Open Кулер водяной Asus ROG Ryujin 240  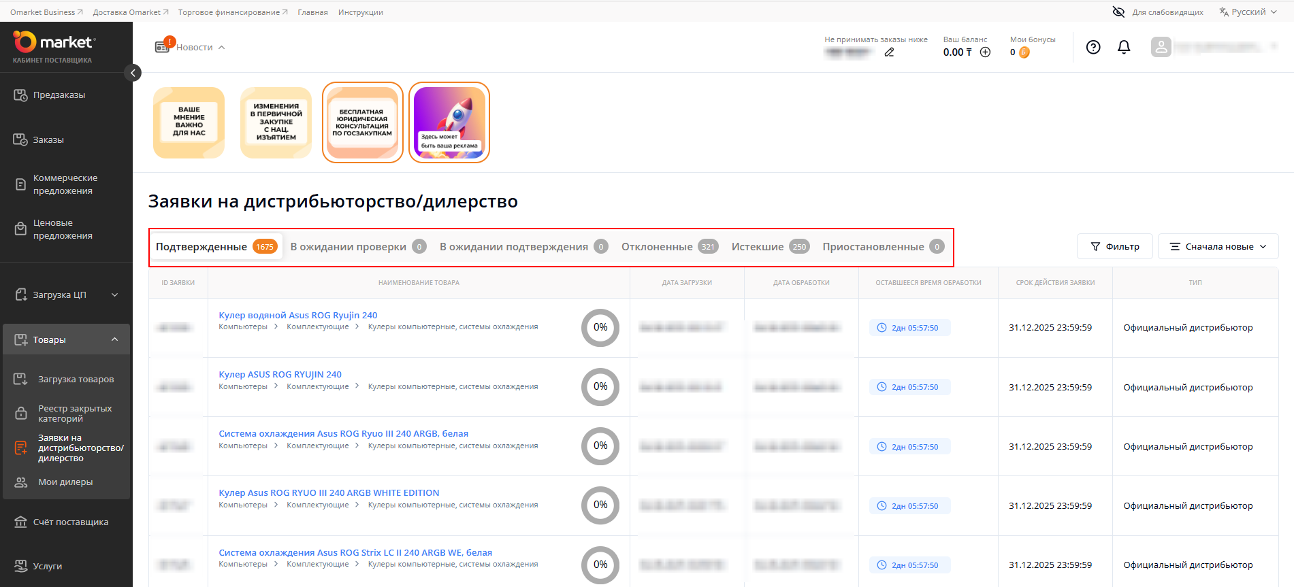pos(297,315)
